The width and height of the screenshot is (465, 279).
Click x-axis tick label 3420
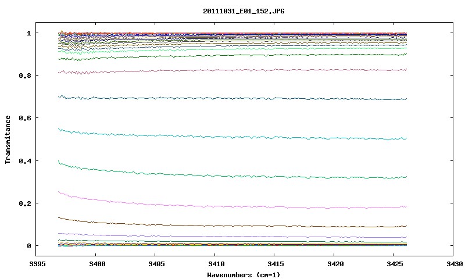[x=335, y=264]
